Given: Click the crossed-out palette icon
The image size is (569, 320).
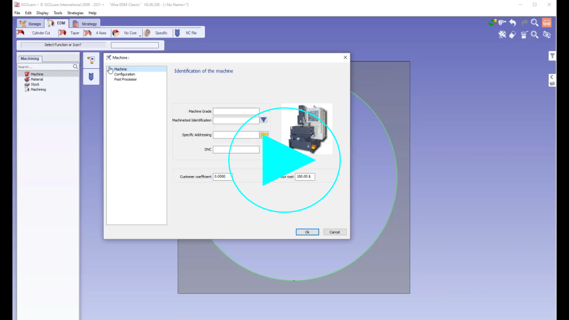Looking at the screenshot, I should (502, 34).
